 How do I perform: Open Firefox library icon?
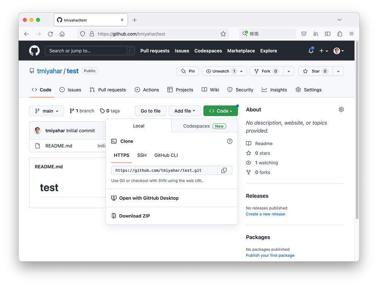316,34
